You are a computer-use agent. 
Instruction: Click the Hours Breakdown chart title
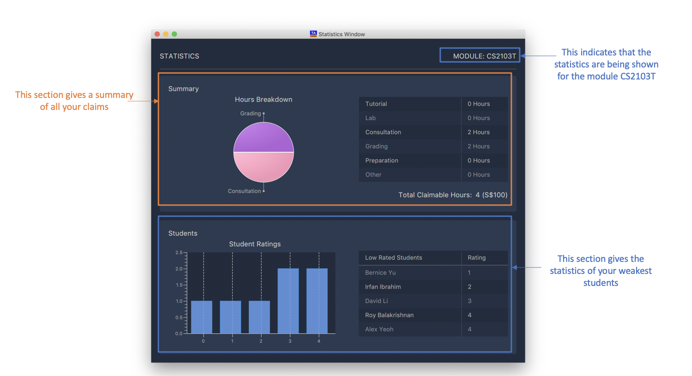coord(263,99)
